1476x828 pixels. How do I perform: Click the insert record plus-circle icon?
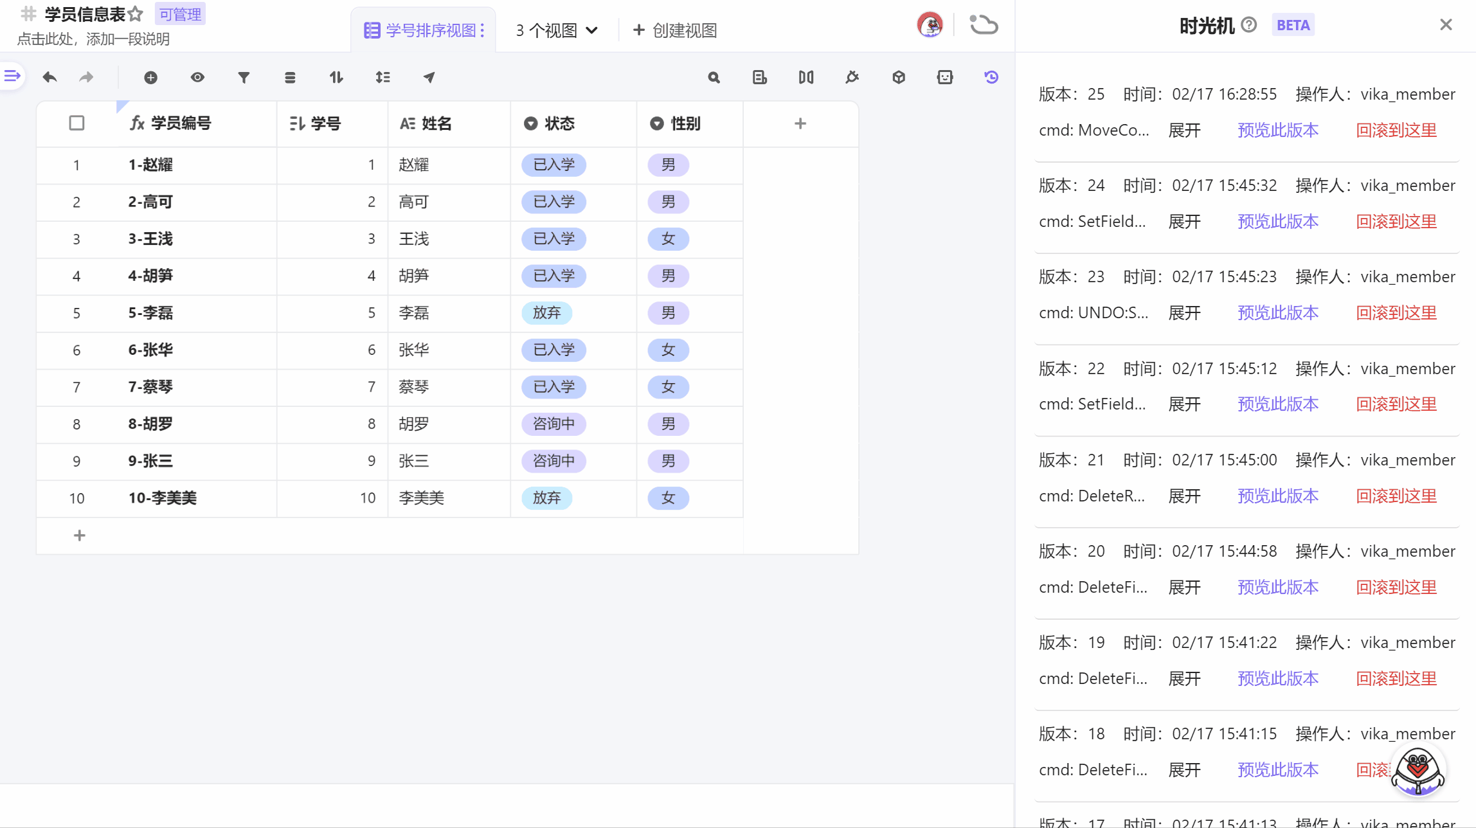tap(150, 77)
